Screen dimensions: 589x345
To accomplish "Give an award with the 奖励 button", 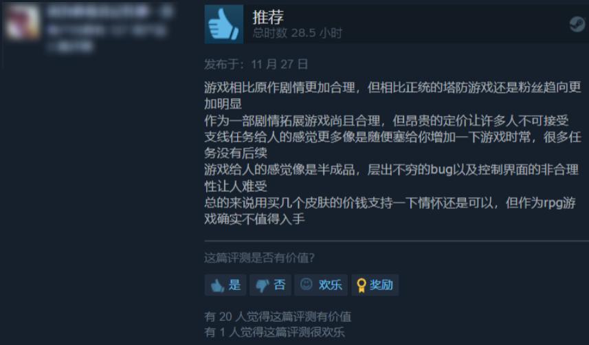I will click(375, 285).
